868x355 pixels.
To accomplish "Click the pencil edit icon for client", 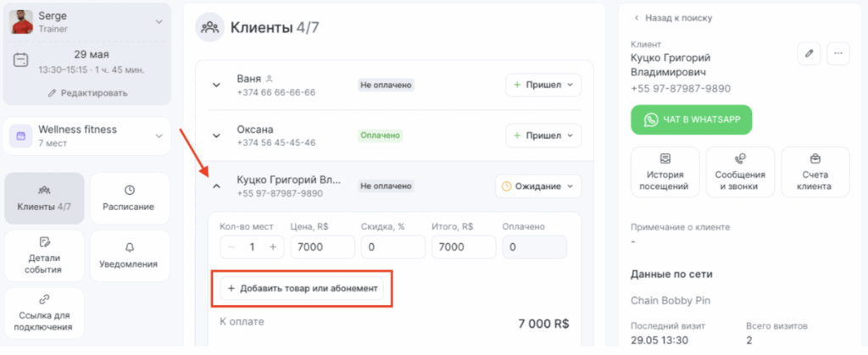I will (809, 53).
